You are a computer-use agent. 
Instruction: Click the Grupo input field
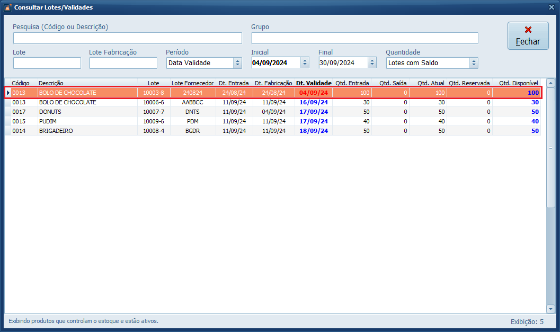[x=365, y=38]
